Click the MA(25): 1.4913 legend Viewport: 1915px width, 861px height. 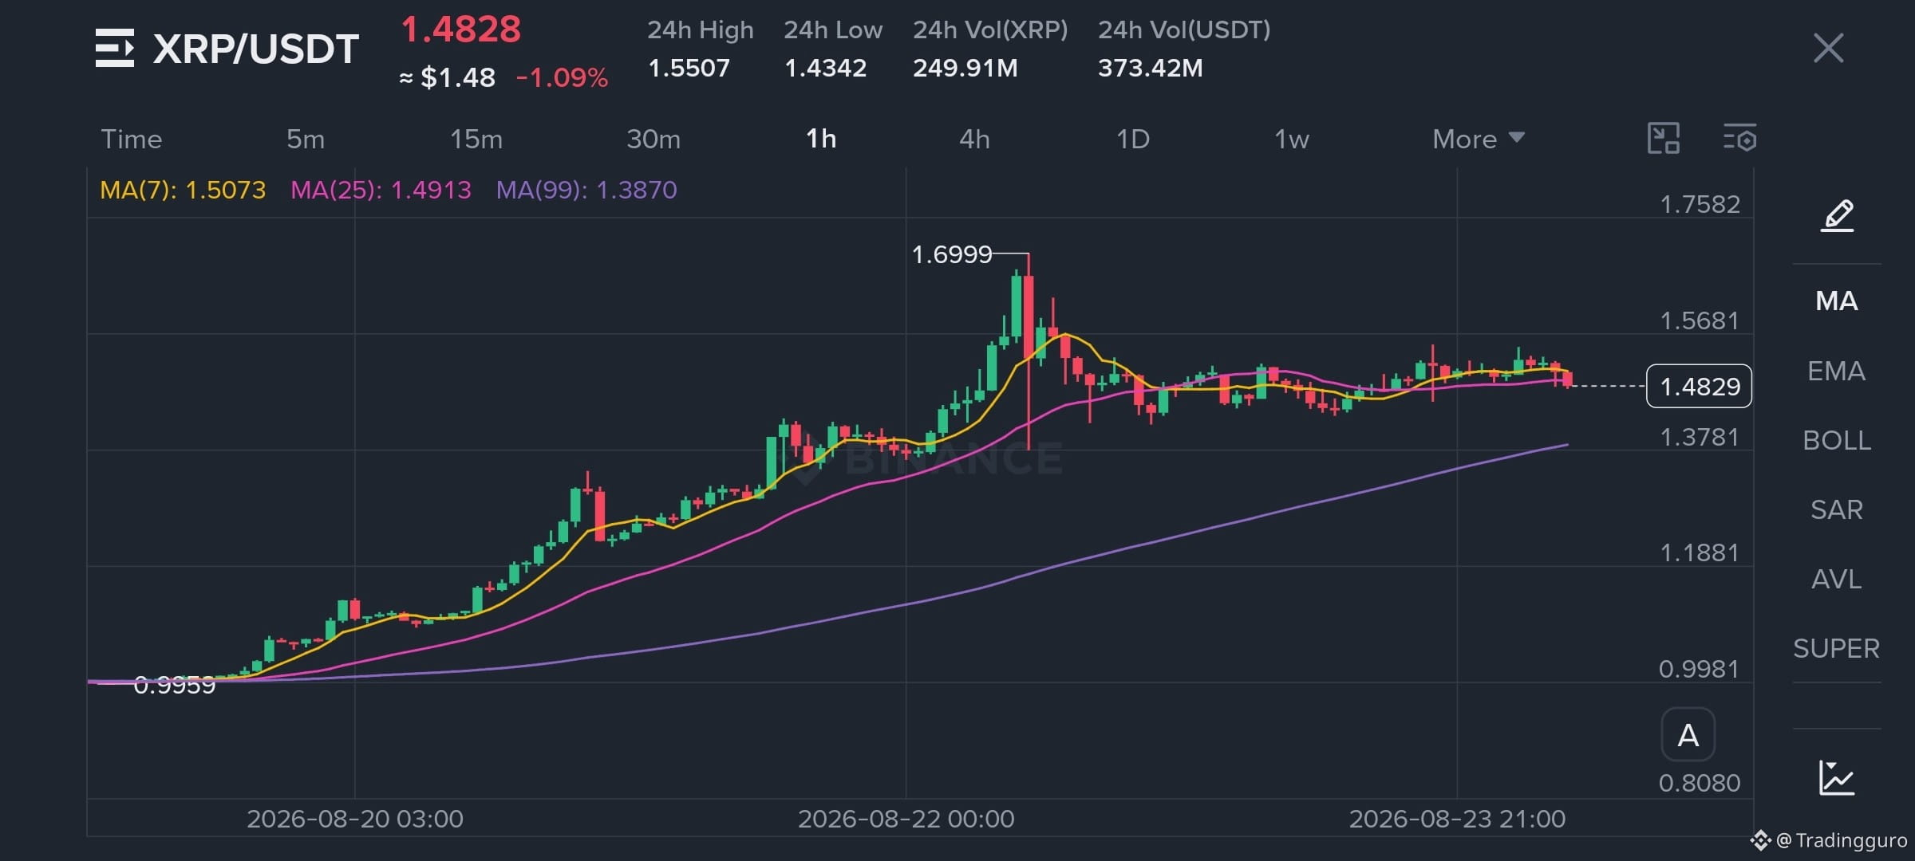click(381, 190)
